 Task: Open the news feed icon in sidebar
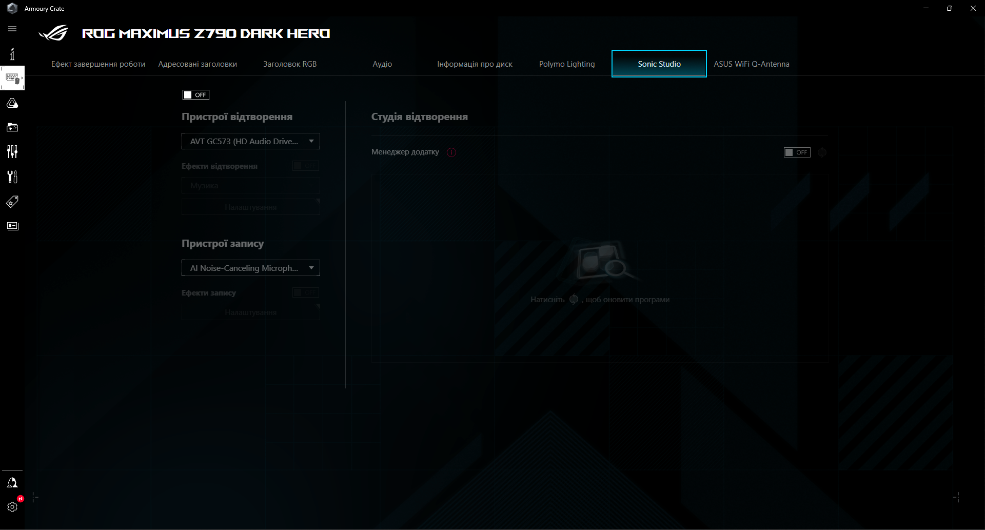tap(12, 226)
